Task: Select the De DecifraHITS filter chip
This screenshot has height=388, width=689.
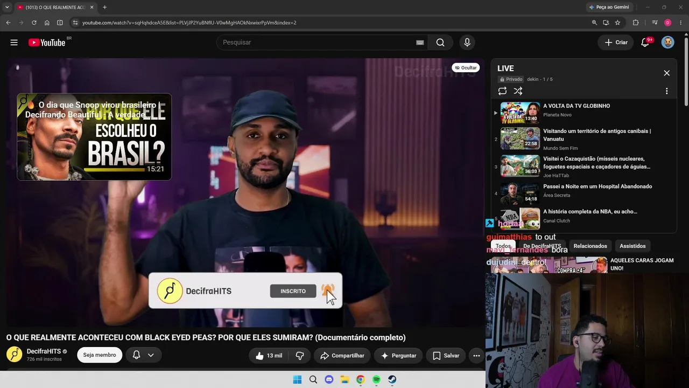Action: pyautogui.click(x=542, y=246)
